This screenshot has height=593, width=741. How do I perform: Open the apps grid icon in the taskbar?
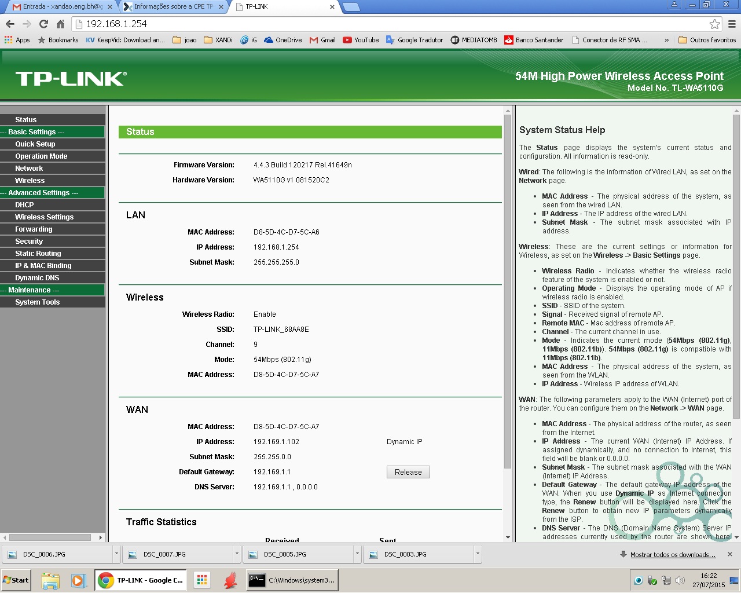pos(202,580)
